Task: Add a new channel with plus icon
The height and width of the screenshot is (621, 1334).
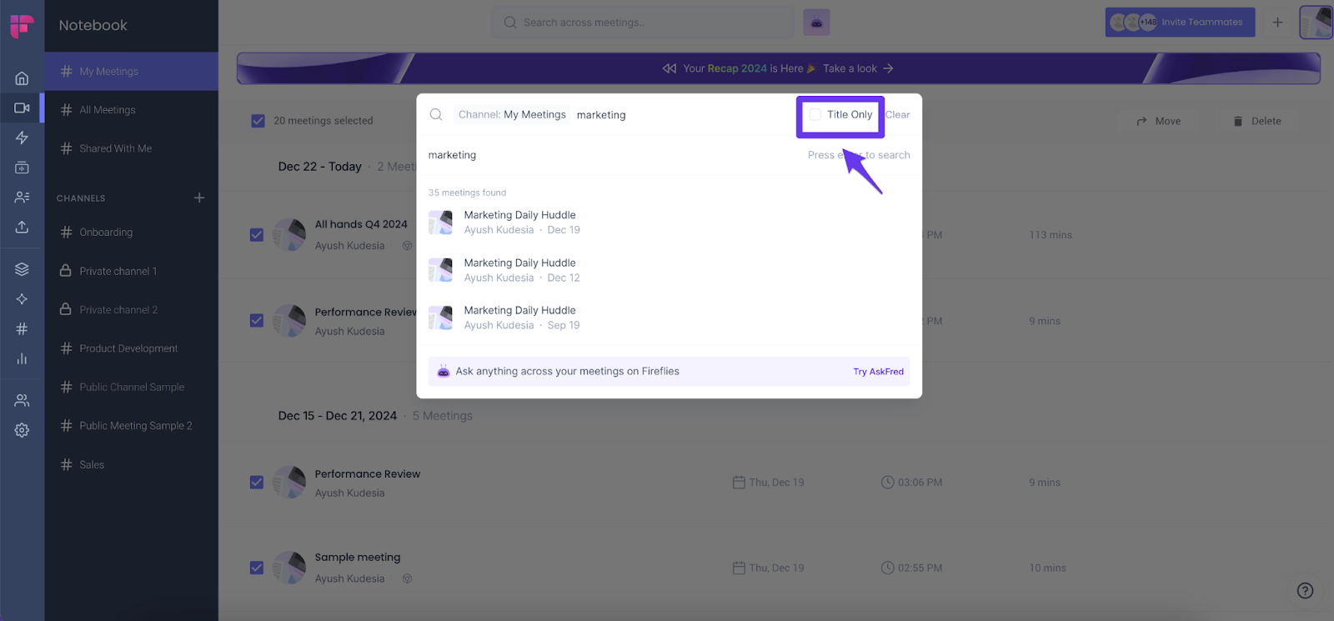Action: pyautogui.click(x=199, y=198)
